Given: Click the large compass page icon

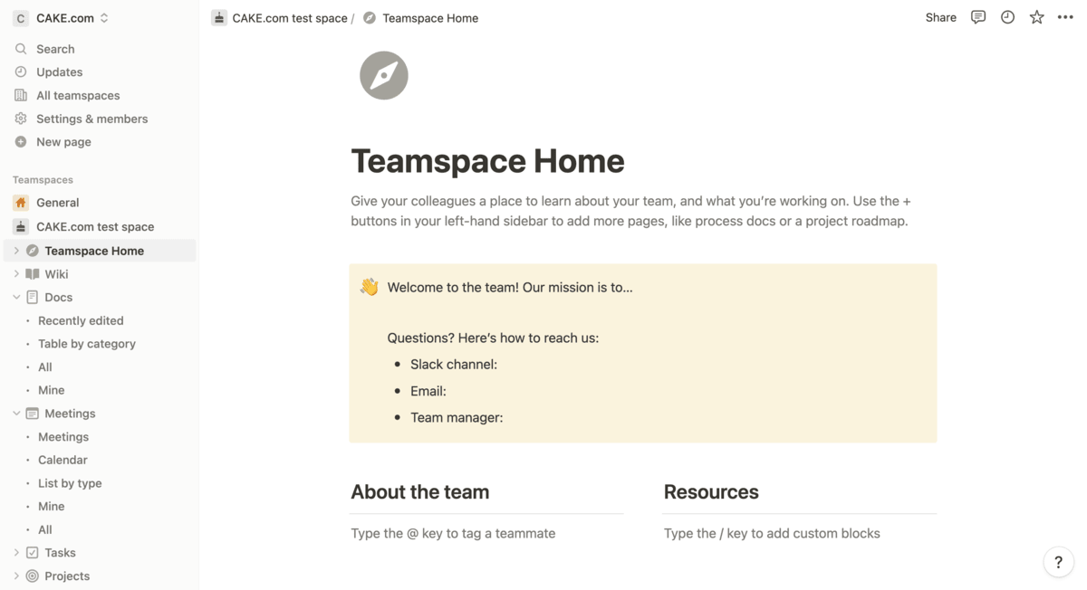Looking at the screenshot, I should click(383, 75).
